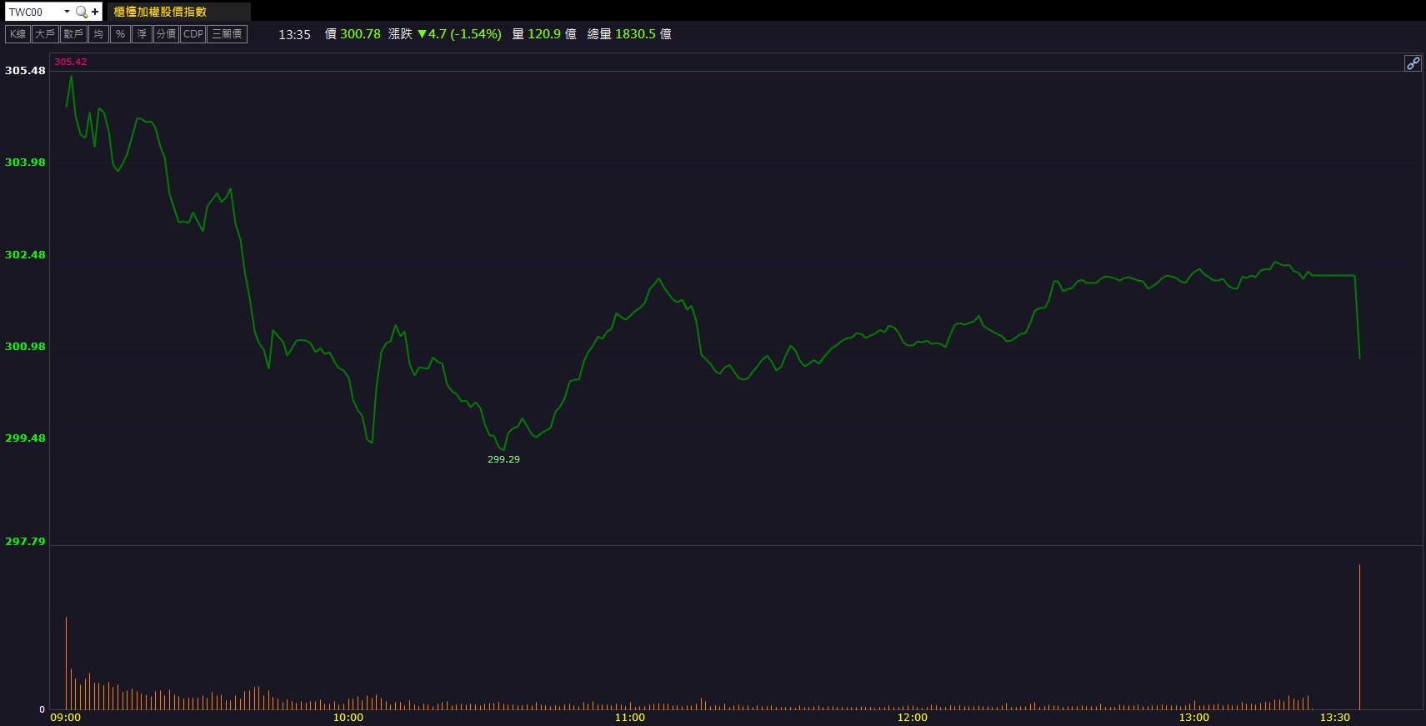Click the 09:00 opening volume bar
This screenshot has height=726, width=1426.
coord(66,663)
